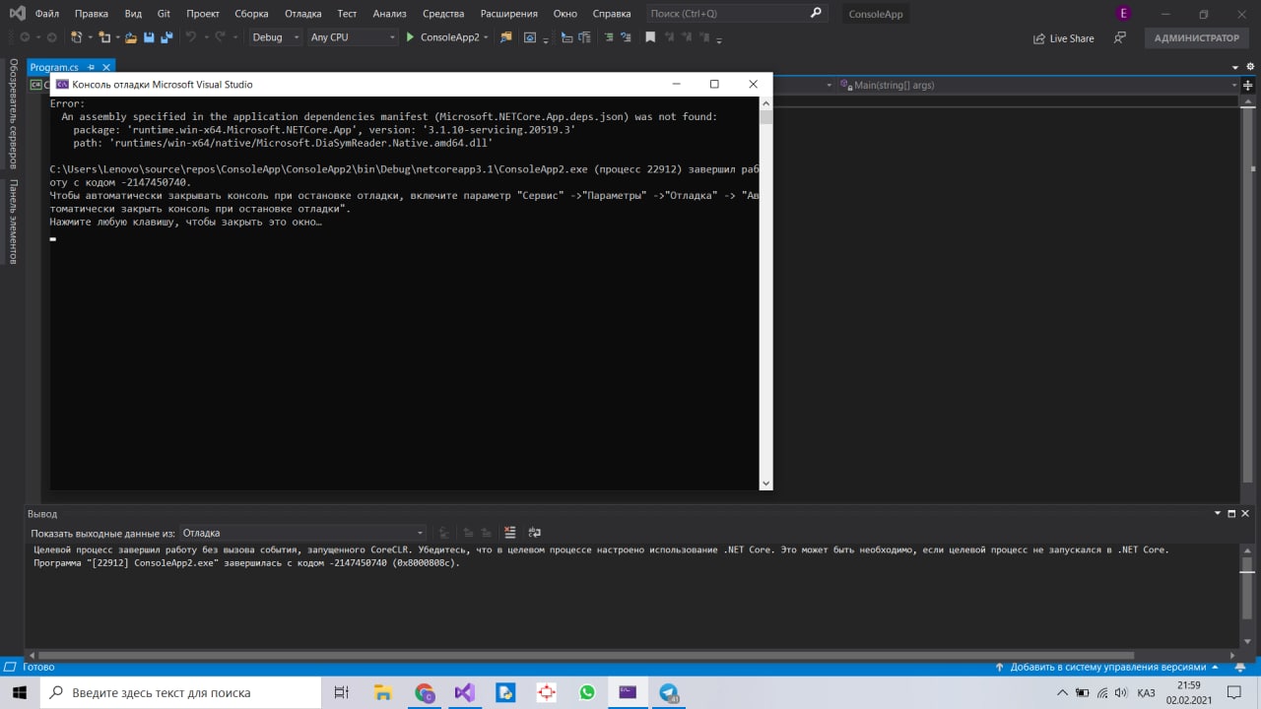Click the КАЗ keyboard language indicator
The width and height of the screenshot is (1261, 709).
(1146, 692)
